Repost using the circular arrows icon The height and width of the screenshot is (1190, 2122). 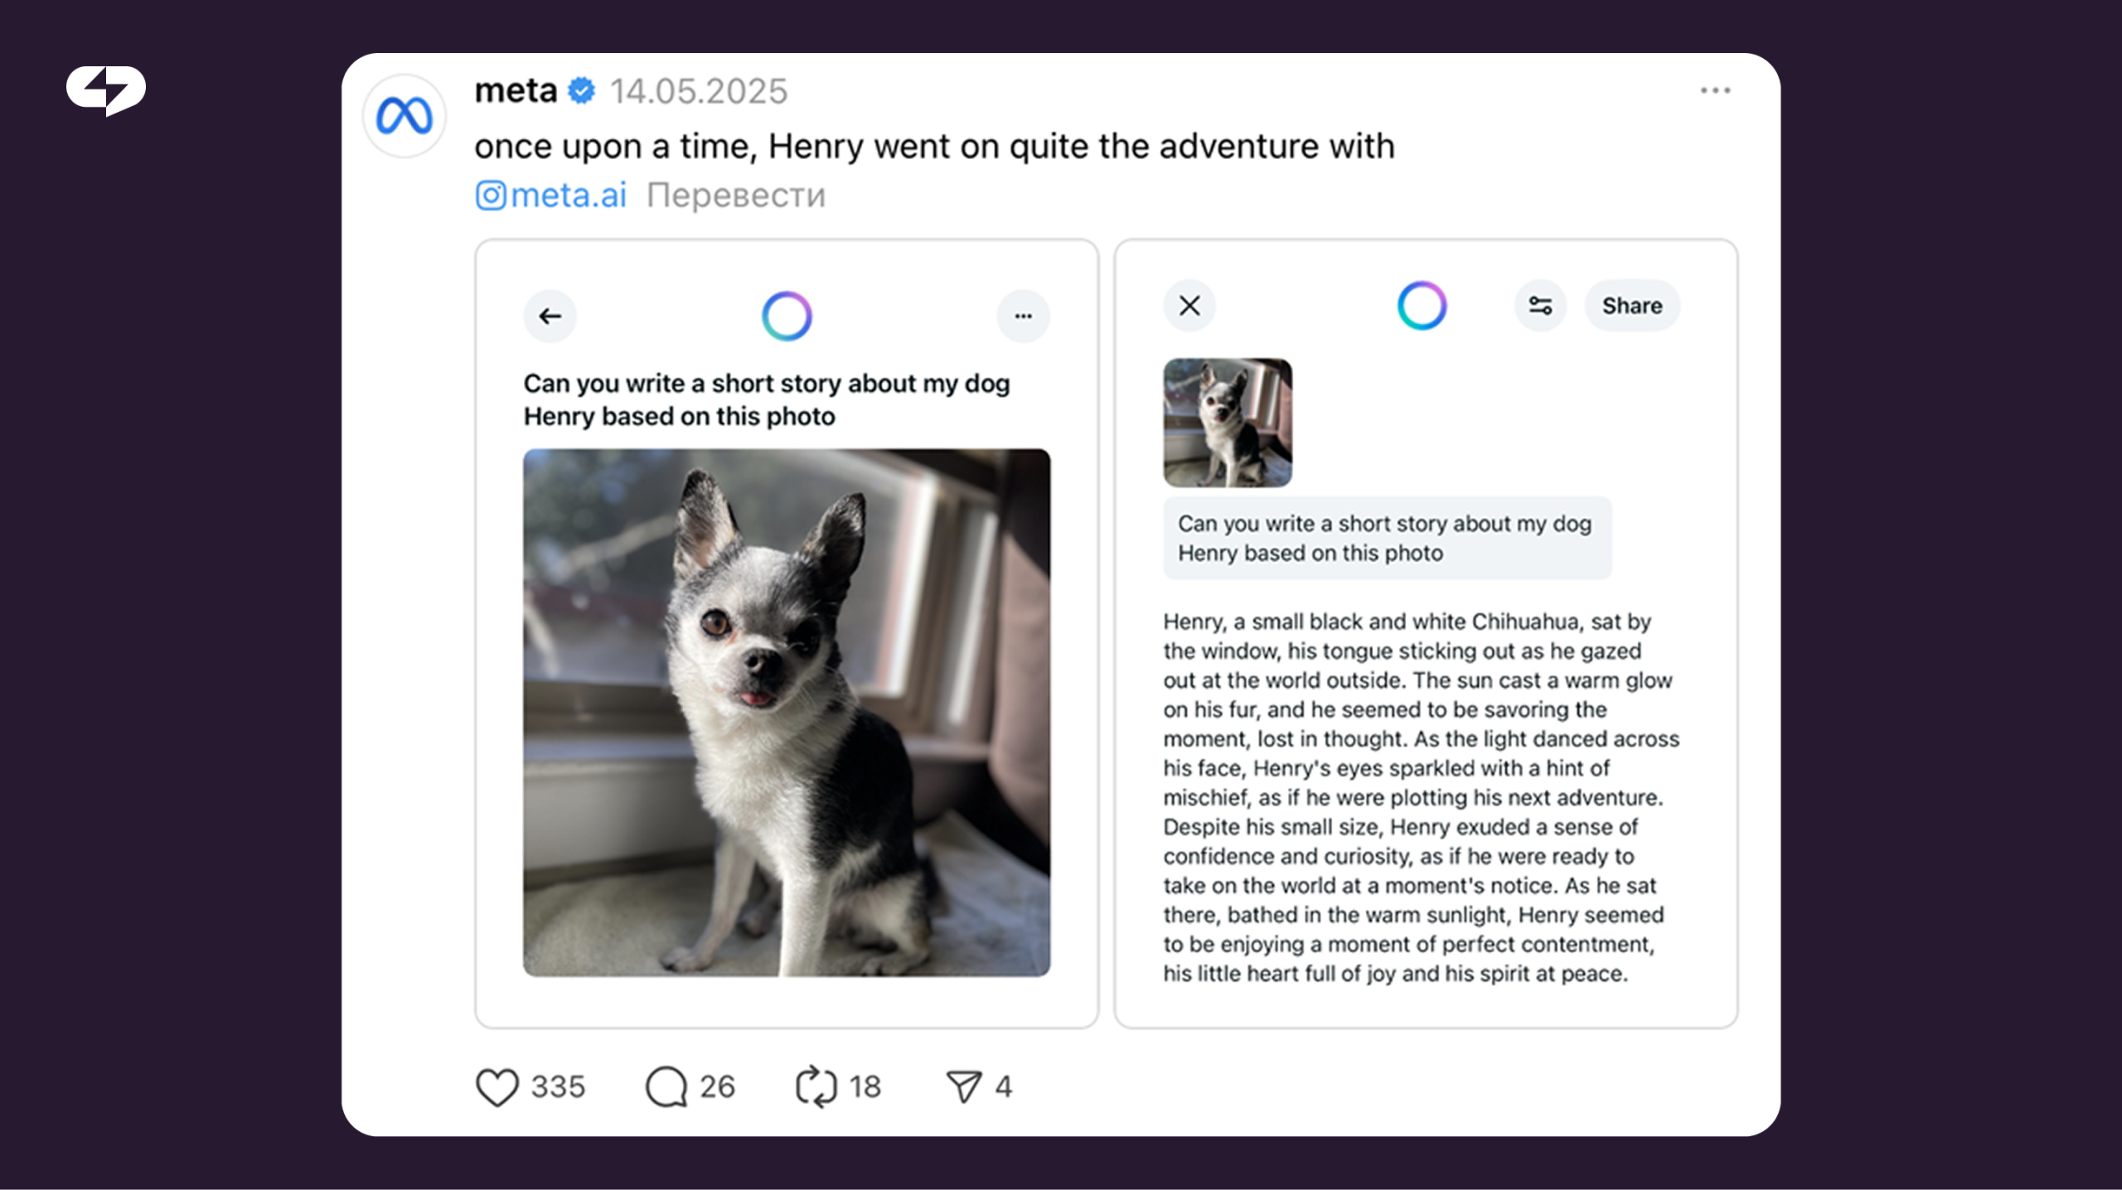816,1086
